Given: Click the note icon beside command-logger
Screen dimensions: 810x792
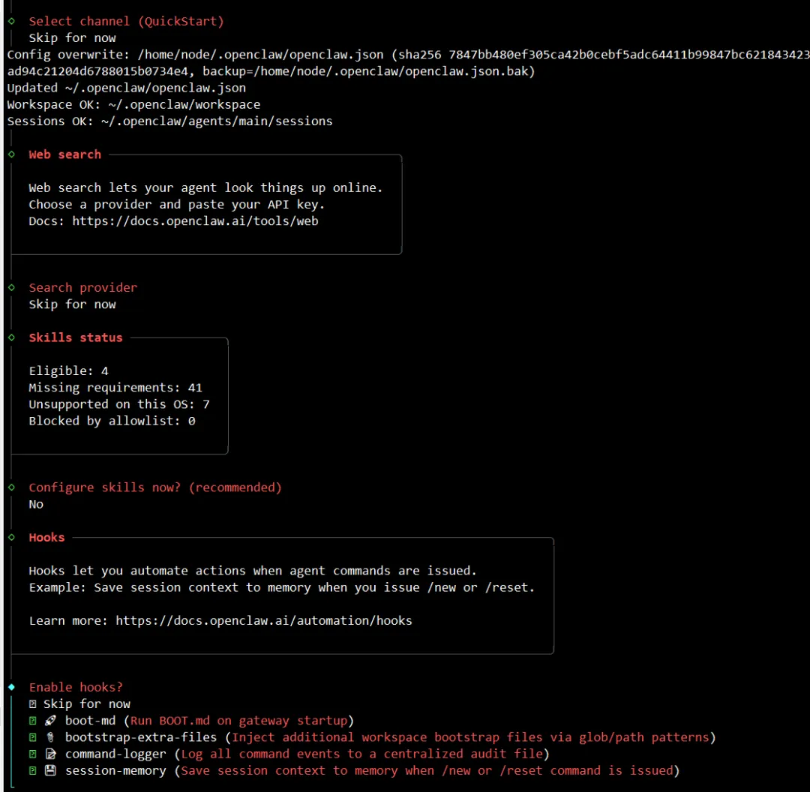Looking at the screenshot, I should coord(51,754).
